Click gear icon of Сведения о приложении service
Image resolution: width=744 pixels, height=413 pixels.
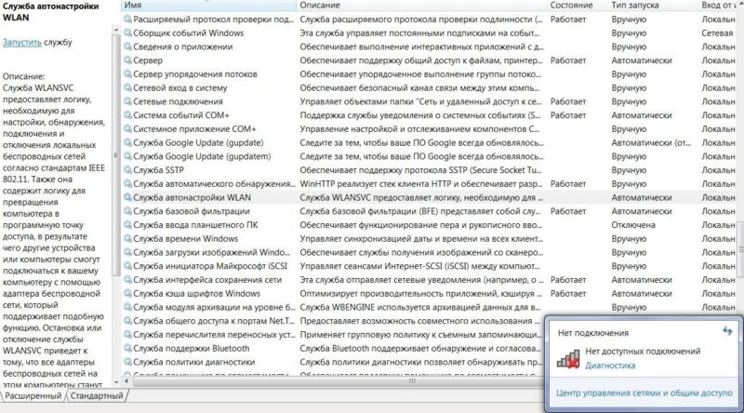pyautogui.click(x=127, y=47)
